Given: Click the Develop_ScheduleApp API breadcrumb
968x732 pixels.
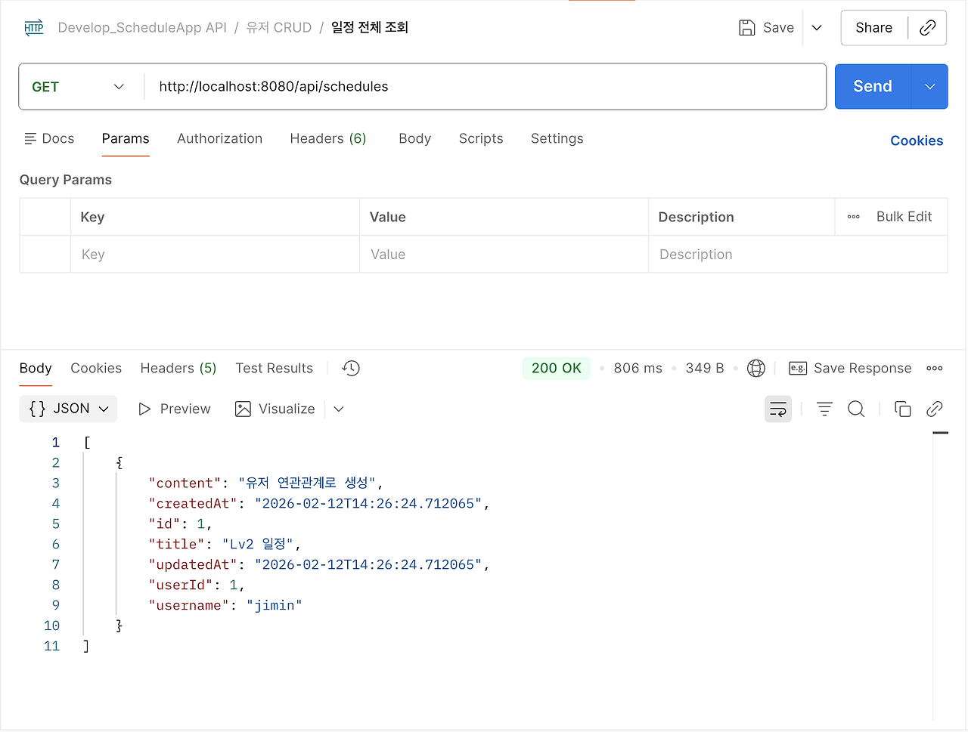Looking at the screenshot, I should click(x=142, y=28).
